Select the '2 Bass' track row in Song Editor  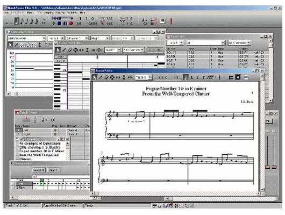tap(22, 188)
